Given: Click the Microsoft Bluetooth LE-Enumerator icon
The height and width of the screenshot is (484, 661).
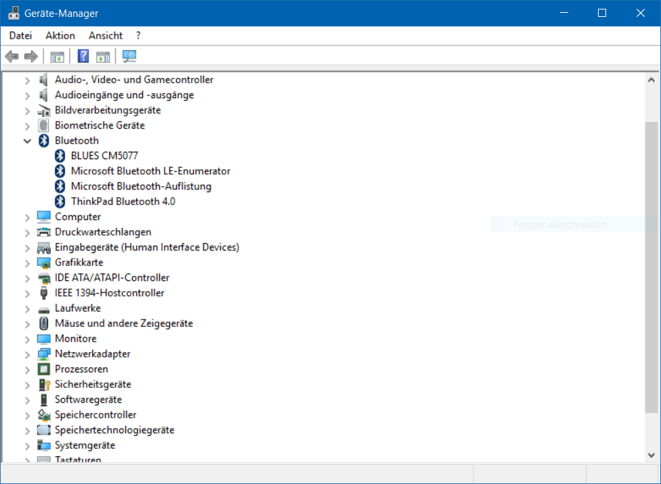Looking at the screenshot, I should 60,171.
